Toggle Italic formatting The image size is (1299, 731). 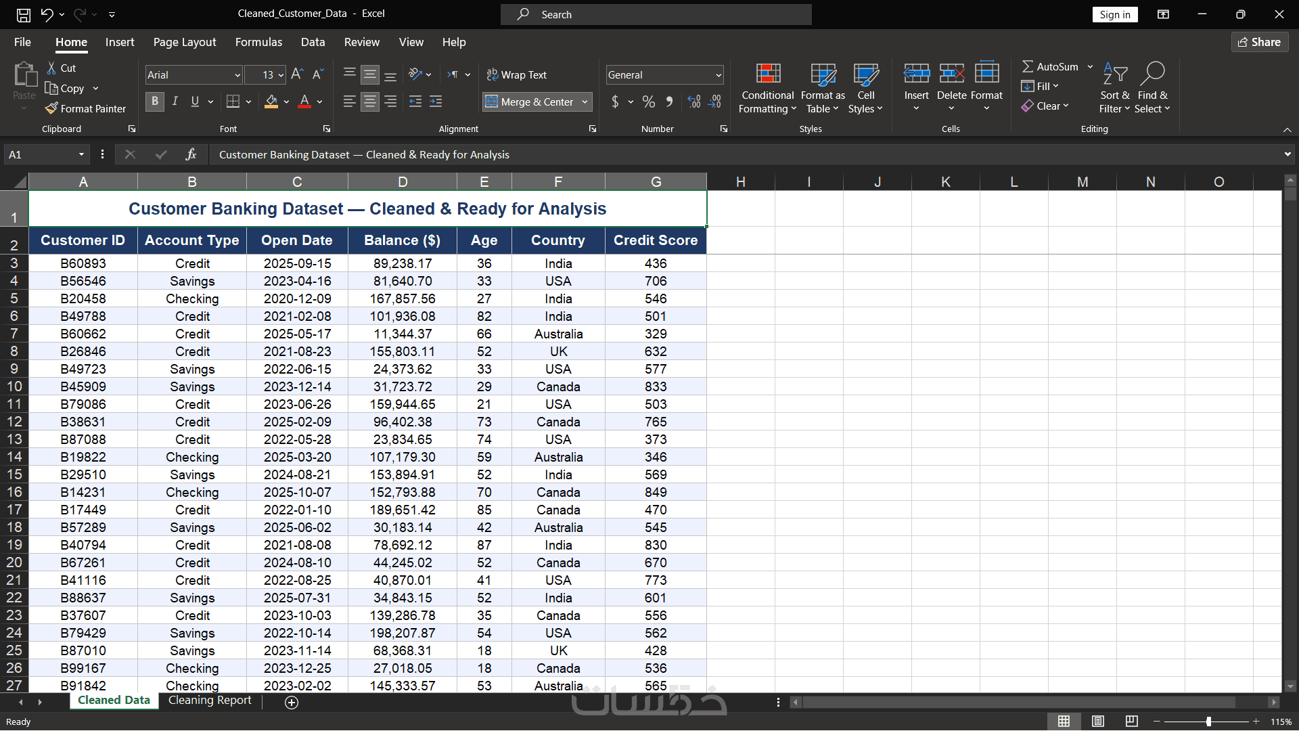tap(175, 102)
